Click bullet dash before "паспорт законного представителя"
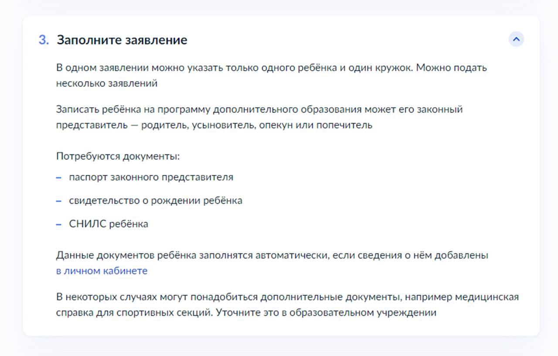This screenshot has height=356, width=558. tap(58, 177)
